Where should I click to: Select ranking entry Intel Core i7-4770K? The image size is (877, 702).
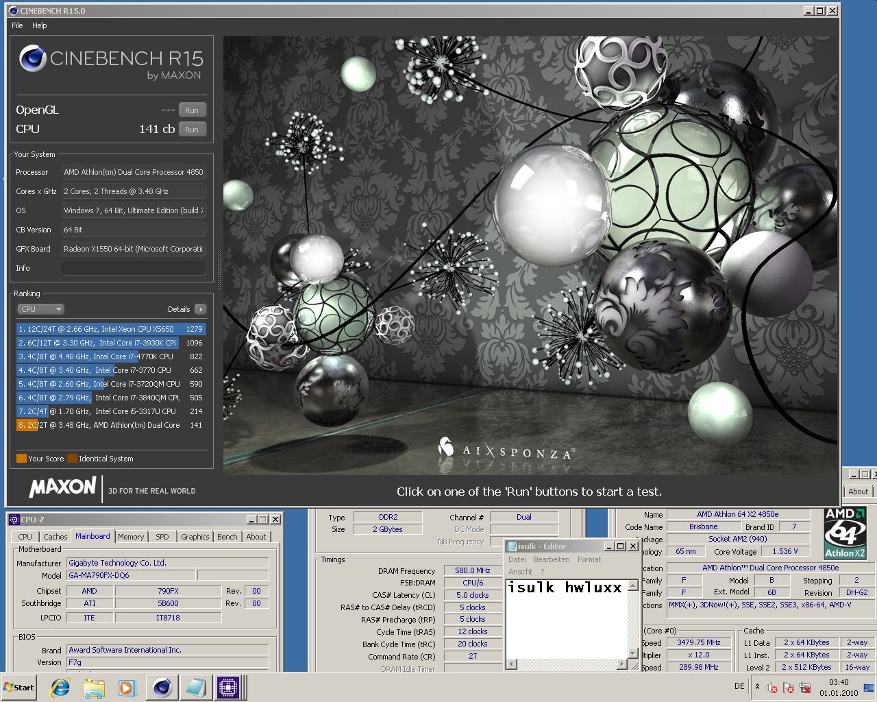tap(111, 356)
